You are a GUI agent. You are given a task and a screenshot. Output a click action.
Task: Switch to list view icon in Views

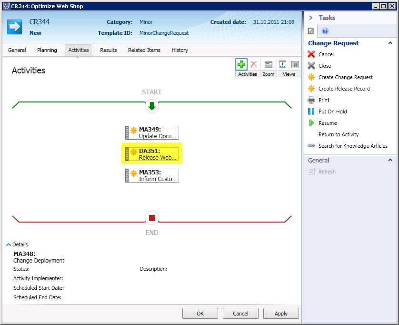point(295,65)
